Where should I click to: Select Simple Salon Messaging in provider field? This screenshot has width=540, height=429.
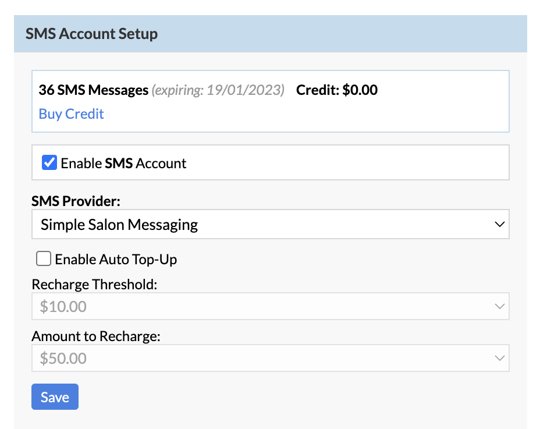click(x=119, y=224)
